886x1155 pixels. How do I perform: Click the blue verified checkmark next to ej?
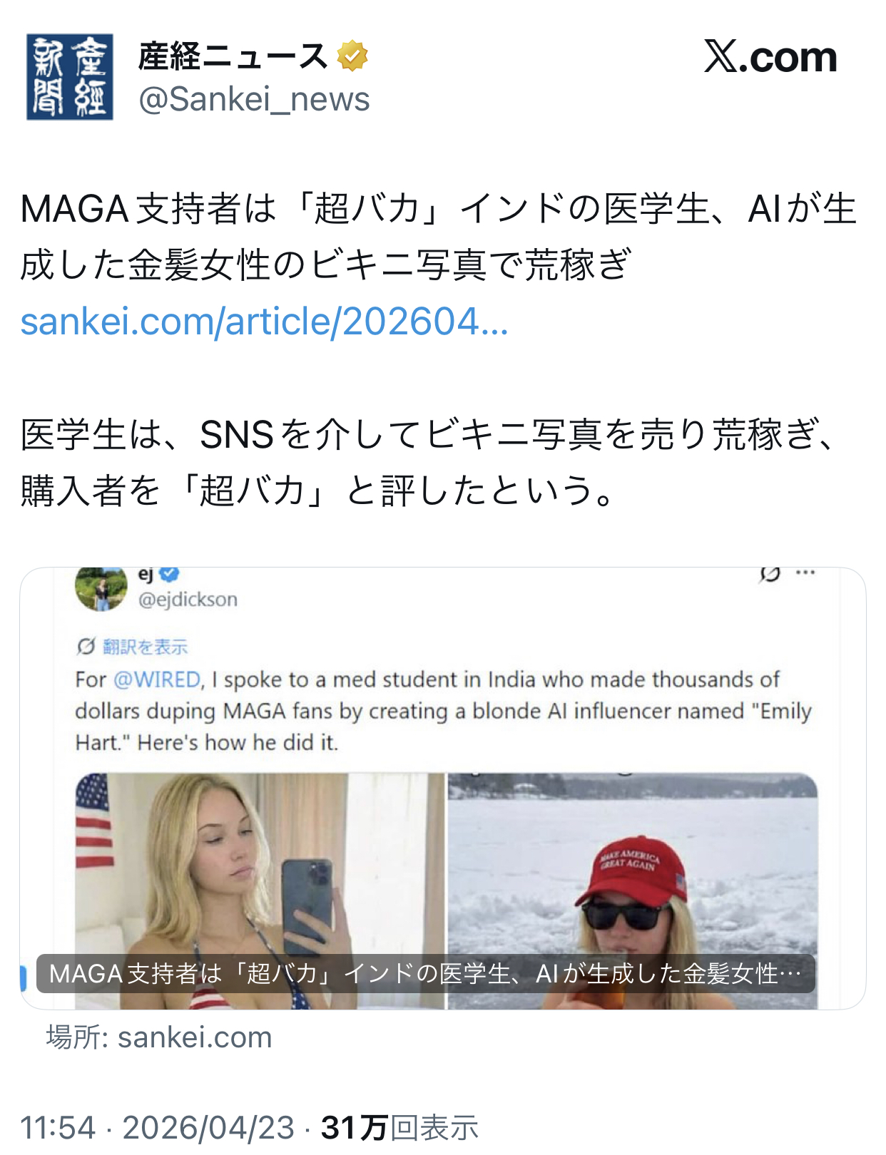(169, 574)
